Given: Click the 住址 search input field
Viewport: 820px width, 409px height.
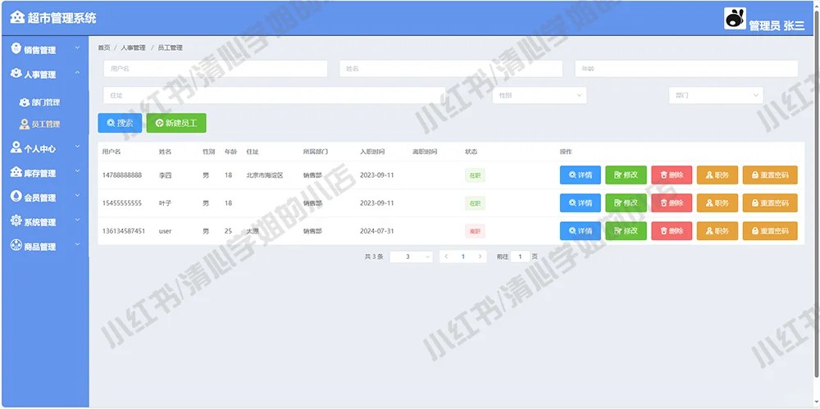Looking at the screenshot, I should (274, 95).
